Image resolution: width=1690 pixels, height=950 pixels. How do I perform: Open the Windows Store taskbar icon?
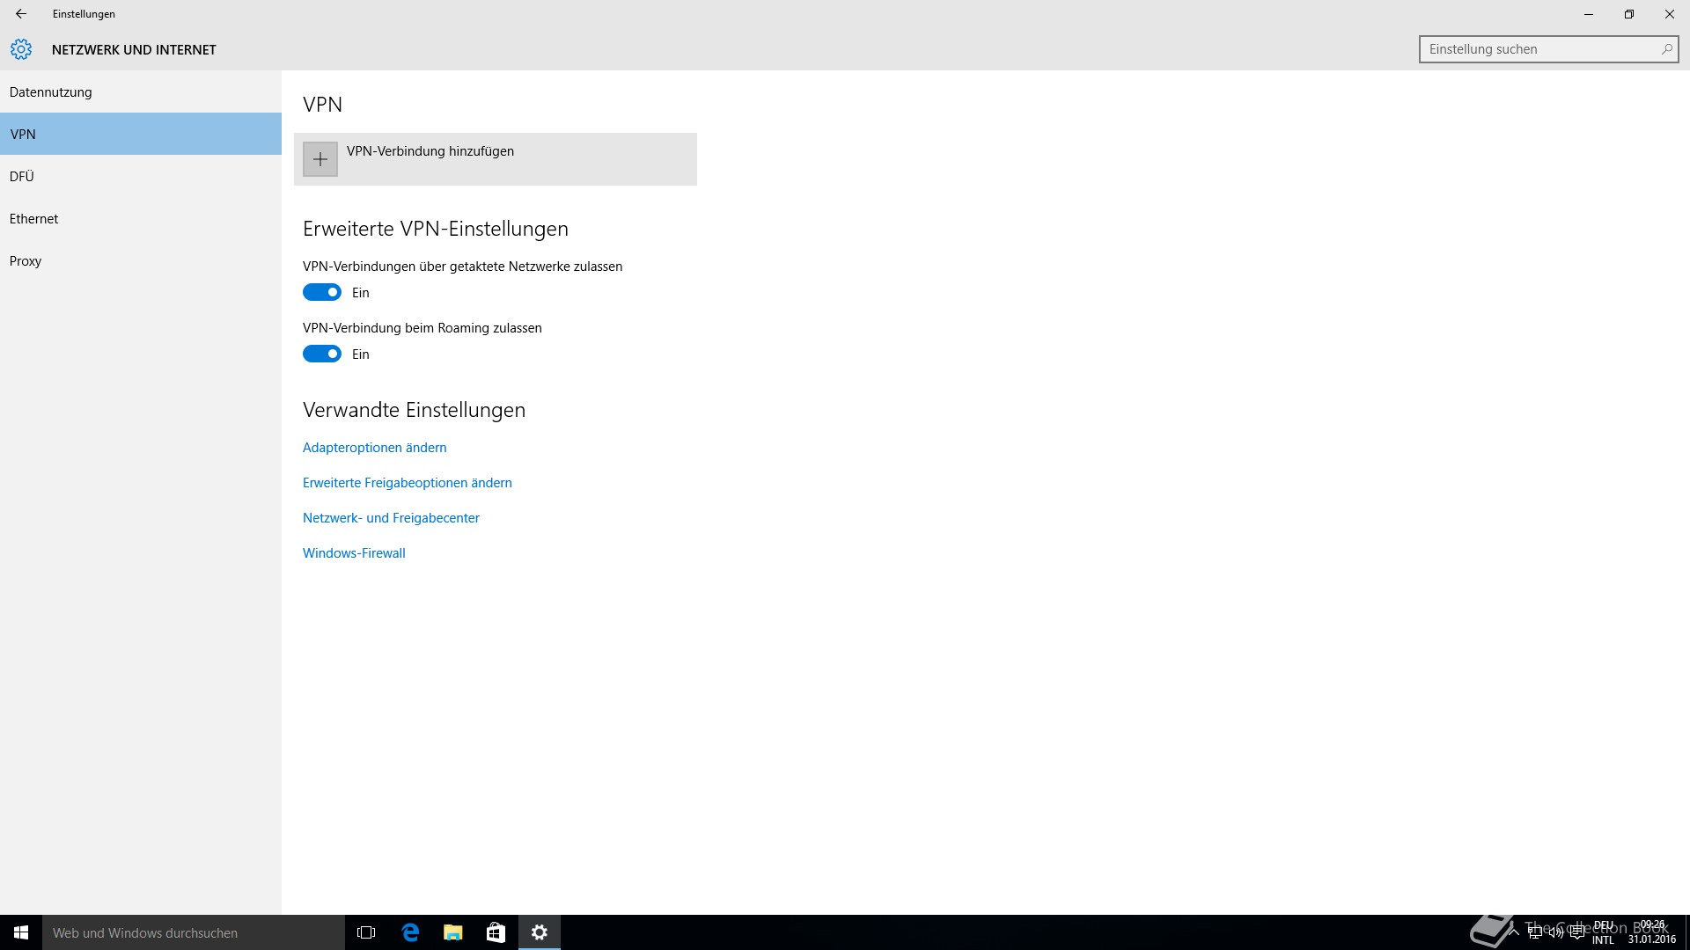coord(496,932)
